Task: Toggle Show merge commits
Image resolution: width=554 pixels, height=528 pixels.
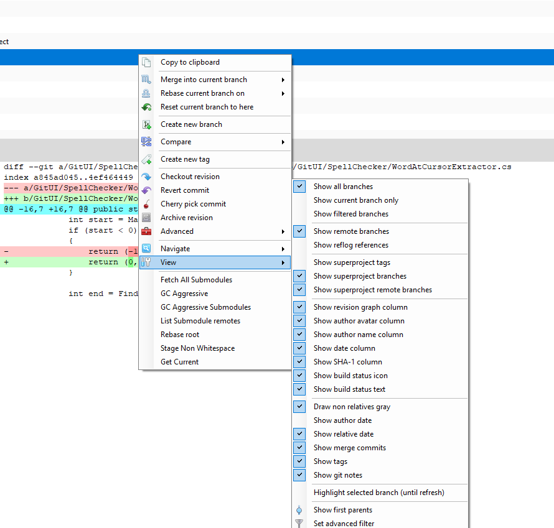Action: point(299,448)
